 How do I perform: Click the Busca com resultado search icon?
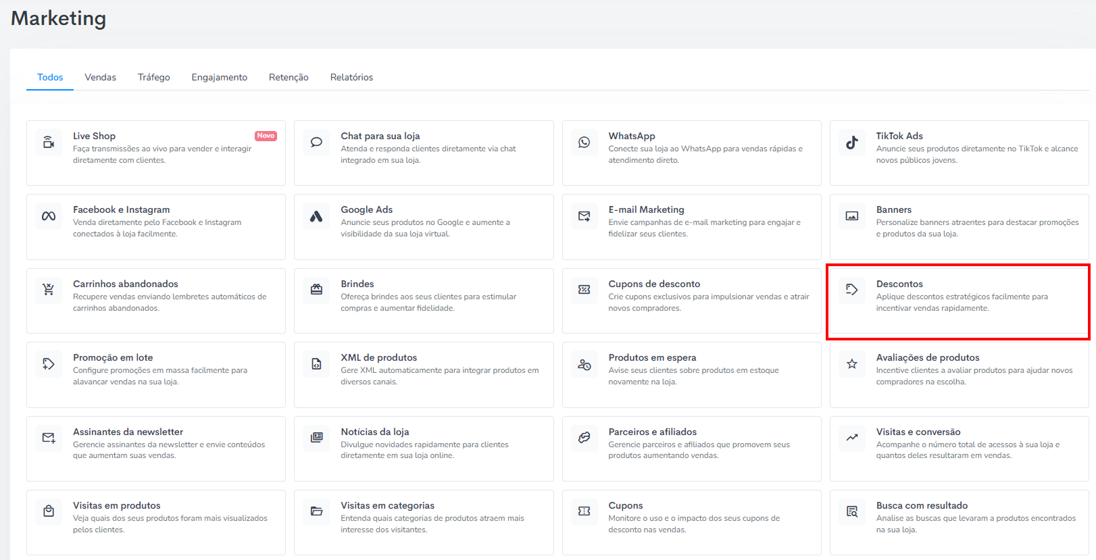852,511
